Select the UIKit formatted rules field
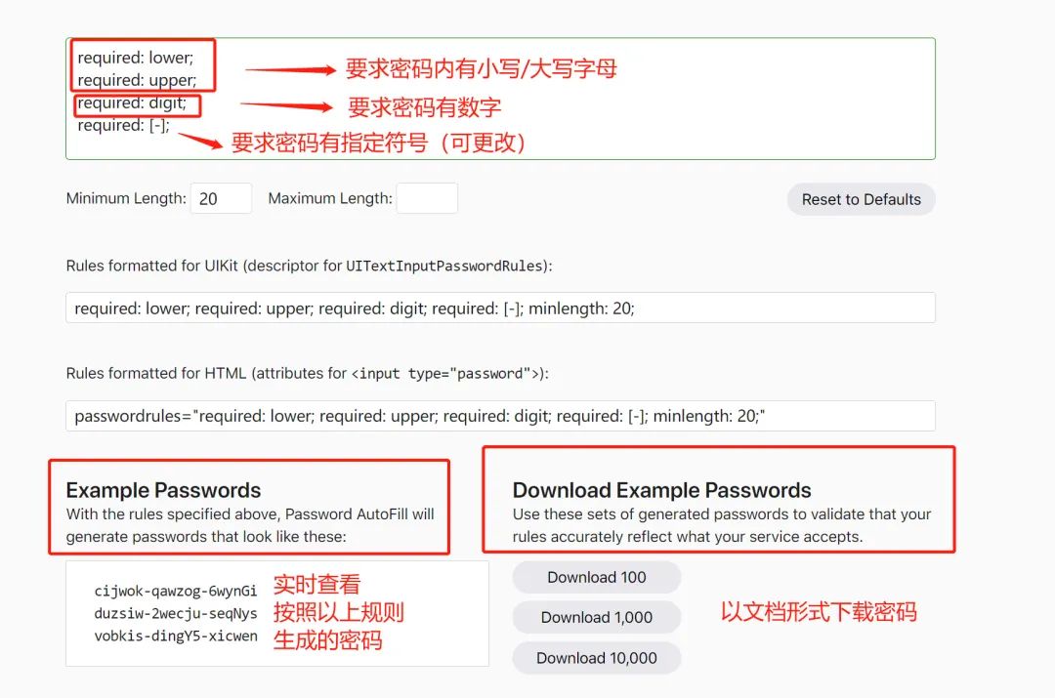Image resolution: width=1055 pixels, height=698 pixels. tap(500, 308)
